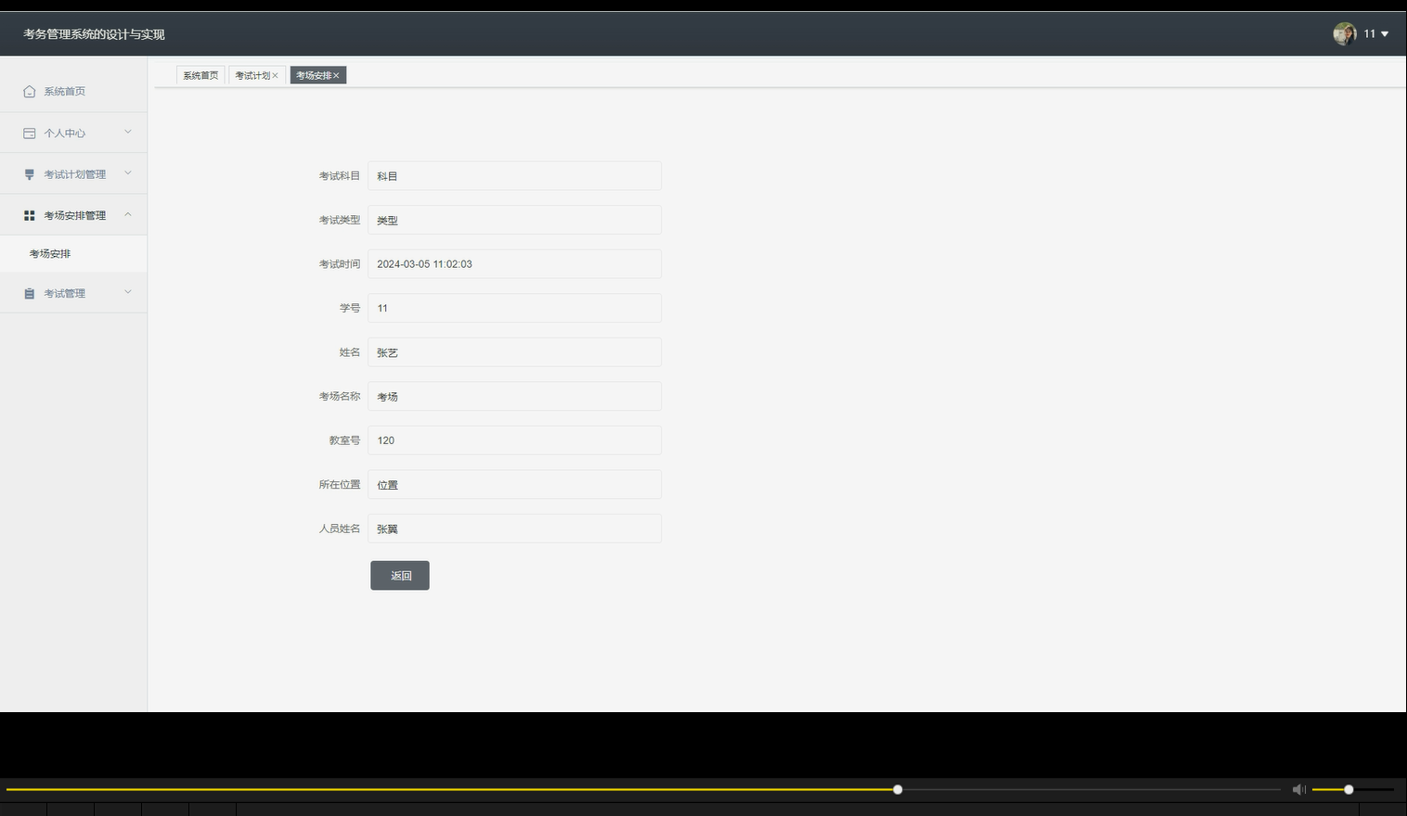Select 考场安排 submenu item
Screen dimensions: 1407x816
coord(73,253)
